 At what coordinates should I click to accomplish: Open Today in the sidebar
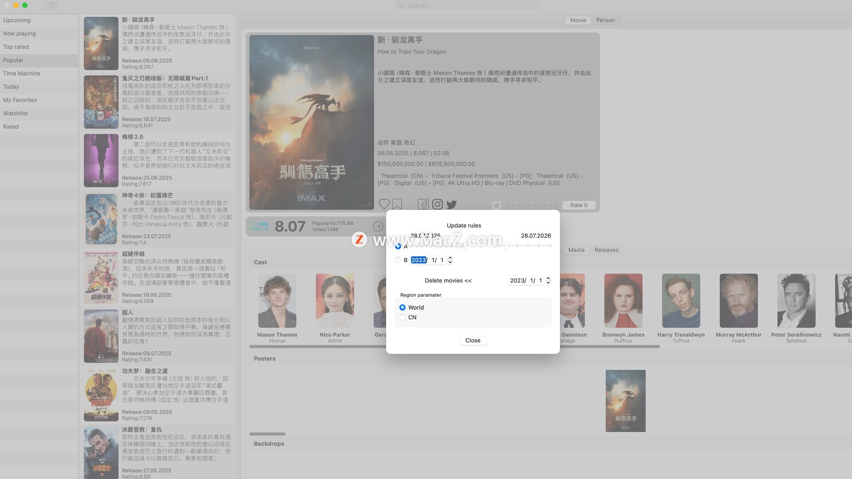point(39,86)
